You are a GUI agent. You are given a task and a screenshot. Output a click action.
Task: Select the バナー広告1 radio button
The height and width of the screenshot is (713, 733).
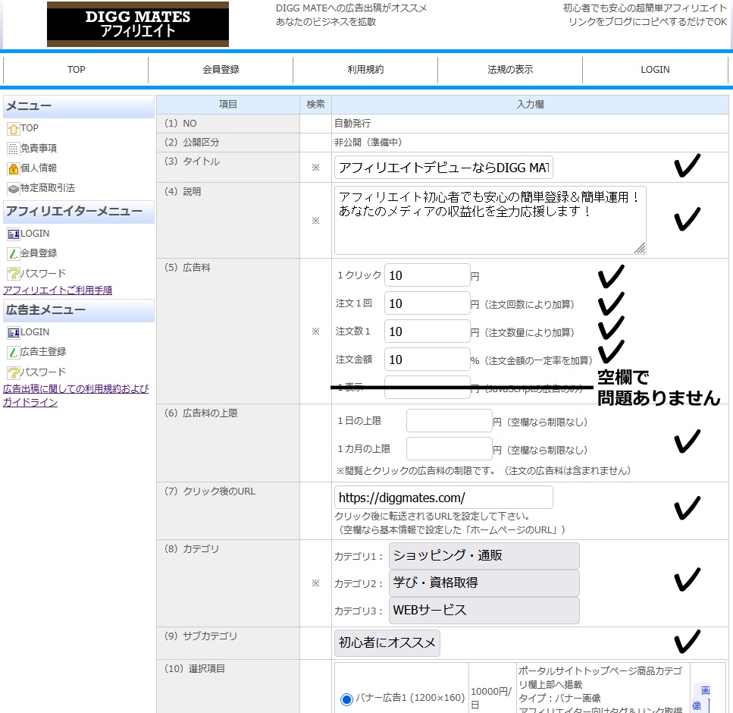point(346,699)
